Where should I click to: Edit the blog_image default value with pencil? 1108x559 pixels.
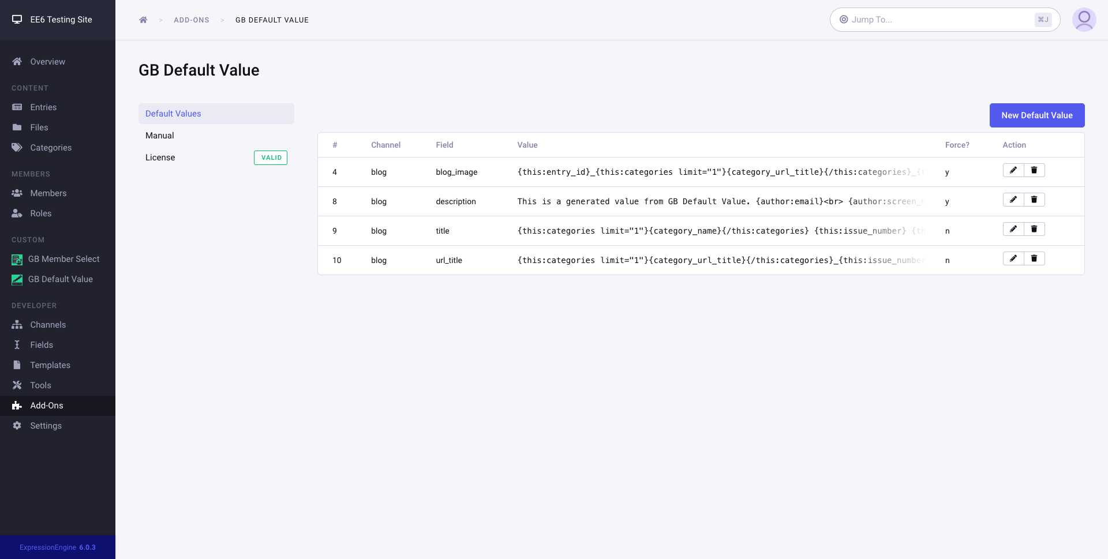pos(1013,170)
